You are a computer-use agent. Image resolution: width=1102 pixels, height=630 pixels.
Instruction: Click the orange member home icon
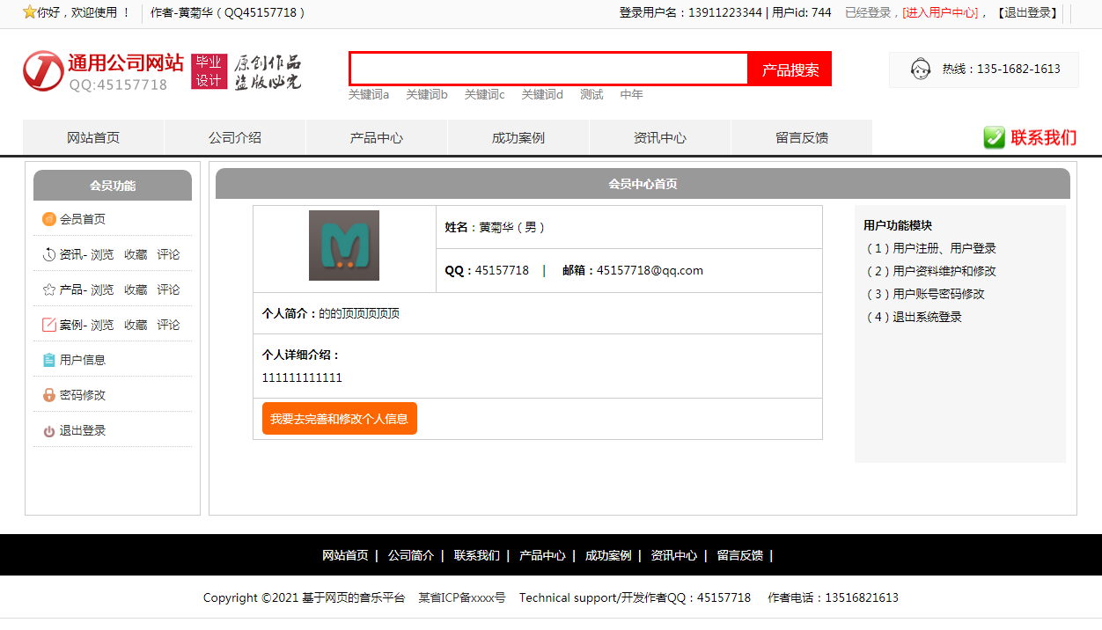49,219
